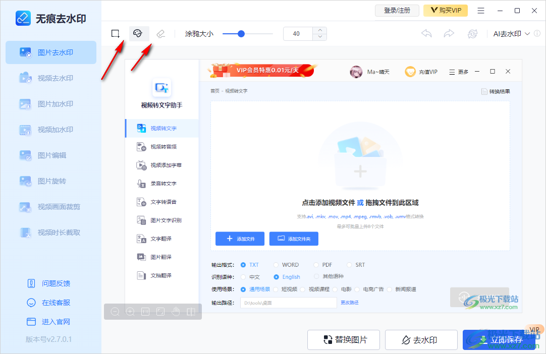Click the 文字翻译 icon in image
This screenshot has height=354, width=546.
coord(141,239)
